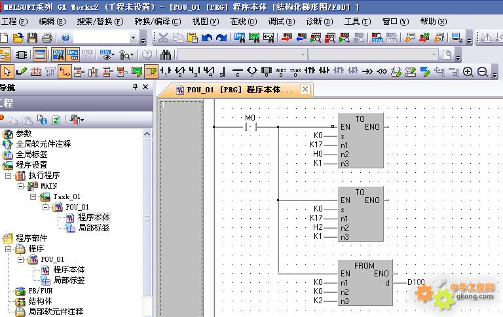Open the dropdown next to Help icon

tap(133, 38)
